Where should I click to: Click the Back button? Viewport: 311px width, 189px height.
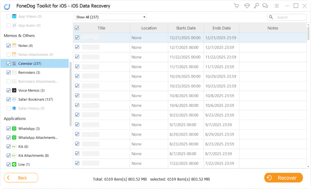click(x=21, y=178)
